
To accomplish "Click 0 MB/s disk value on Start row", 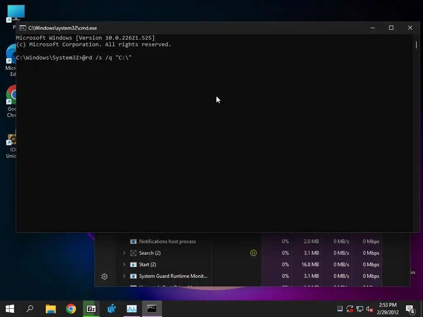I will click(341, 265).
